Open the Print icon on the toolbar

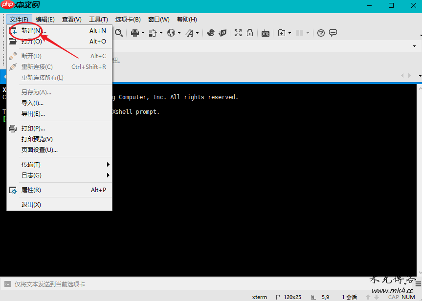[134, 33]
